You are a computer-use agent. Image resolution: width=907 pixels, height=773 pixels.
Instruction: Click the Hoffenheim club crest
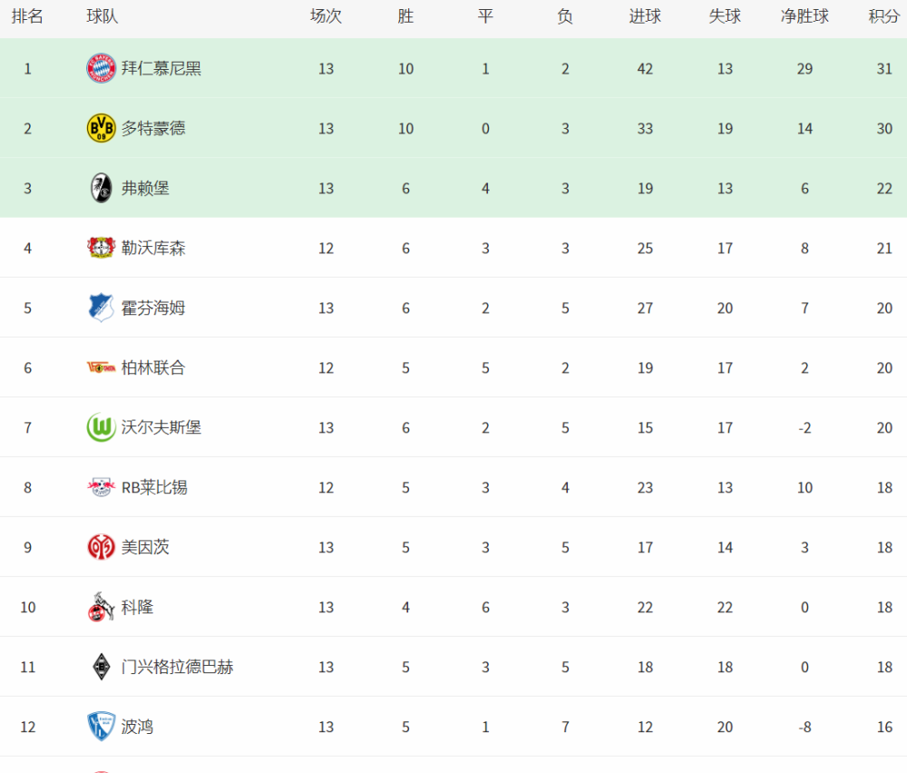tap(102, 308)
